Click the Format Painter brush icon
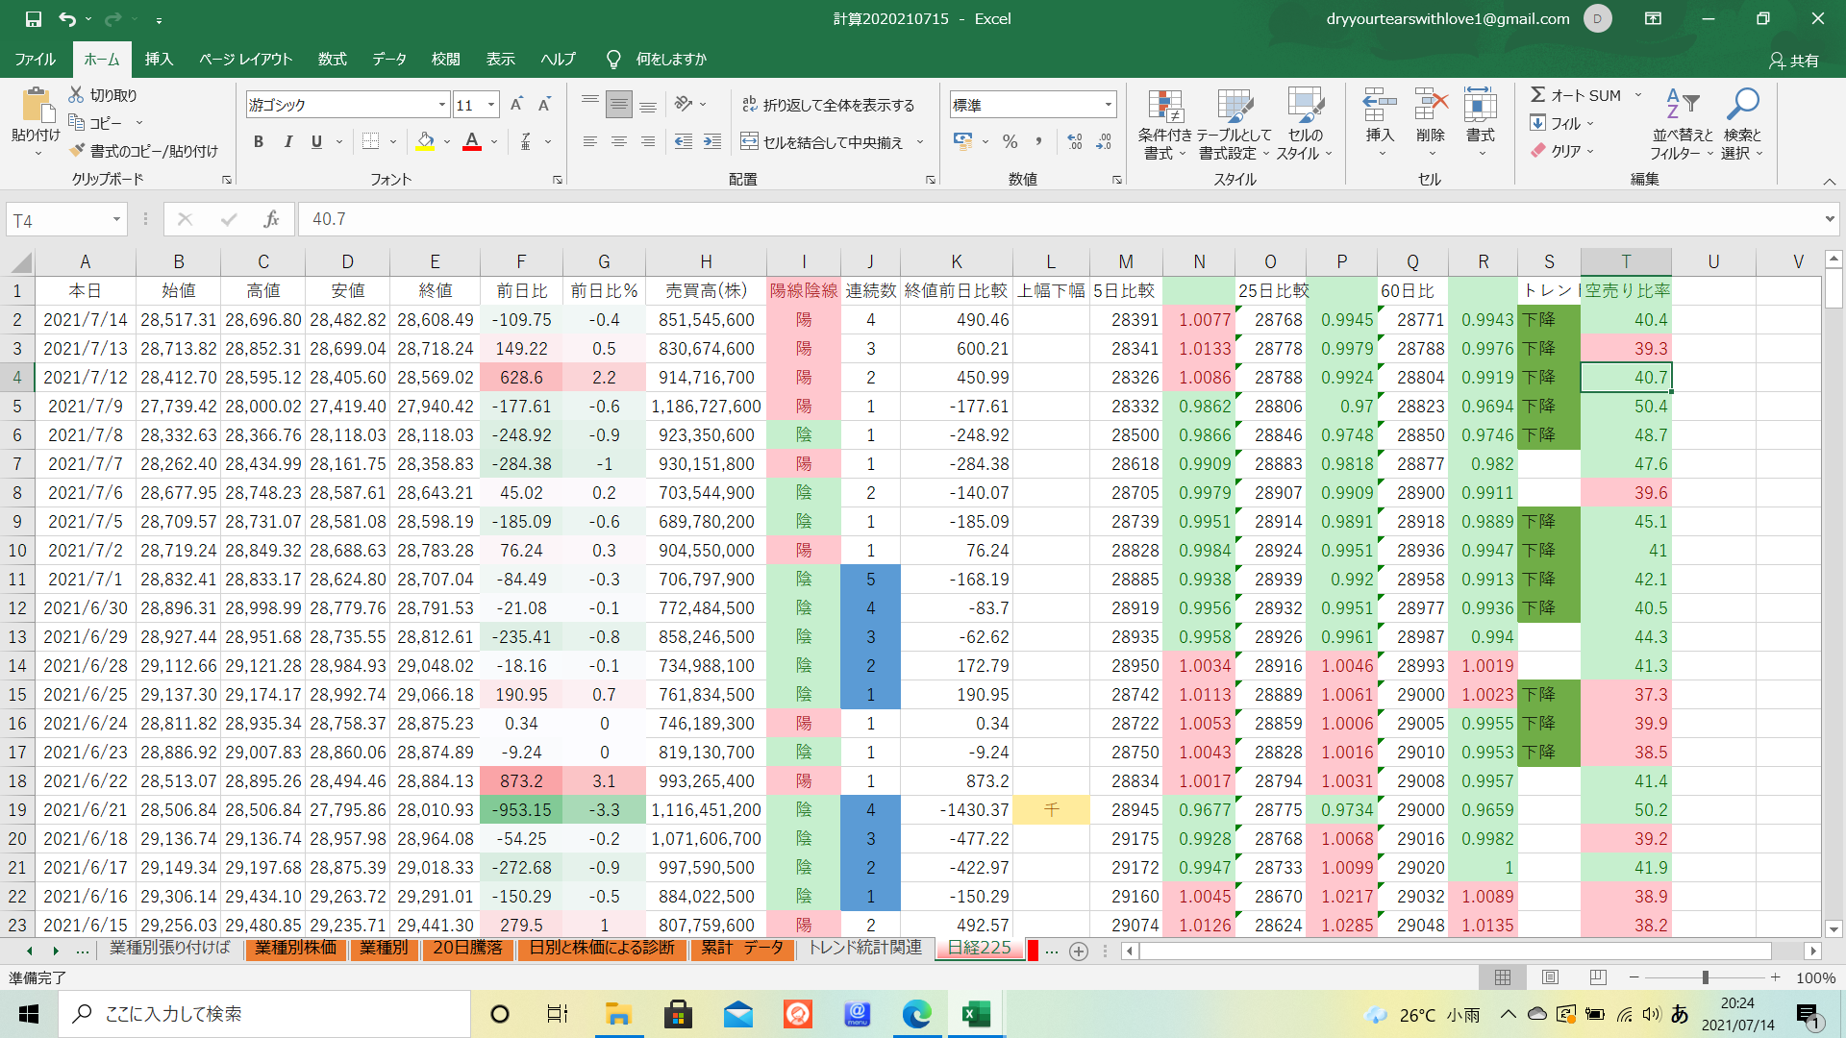 click(x=78, y=151)
